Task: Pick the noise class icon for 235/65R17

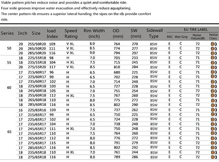Action: click(x=214, y=124)
